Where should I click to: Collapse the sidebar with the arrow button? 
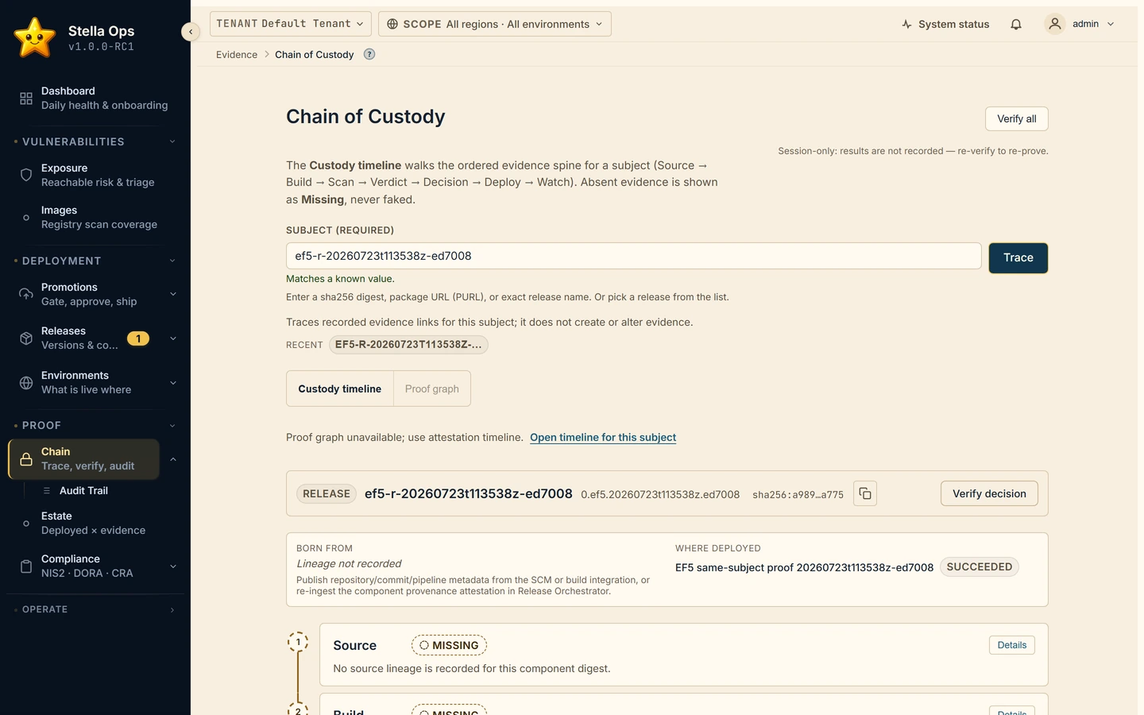190,32
